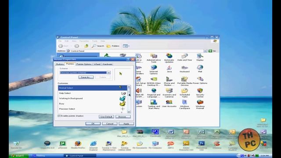This screenshot has width=281, height=158.
Task: Click Up folder icon in Control Panel toolbar
Action: (86, 46)
